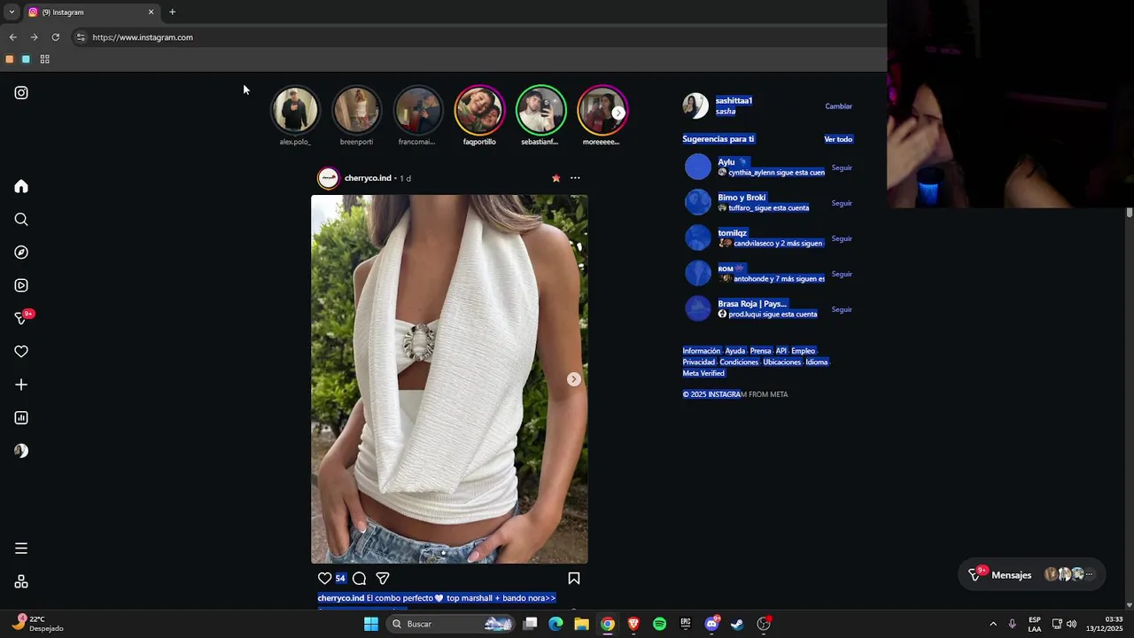
Task: Open comments on the cherryco.ind post
Action: (359, 579)
